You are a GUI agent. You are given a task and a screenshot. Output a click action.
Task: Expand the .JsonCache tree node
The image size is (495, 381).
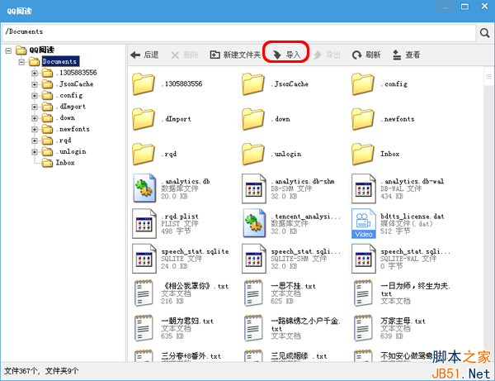tap(35, 84)
